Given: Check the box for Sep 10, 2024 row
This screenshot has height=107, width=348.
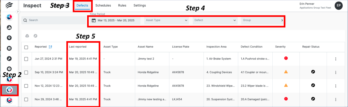Looking at the screenshot, I should [x=26, y=72].
